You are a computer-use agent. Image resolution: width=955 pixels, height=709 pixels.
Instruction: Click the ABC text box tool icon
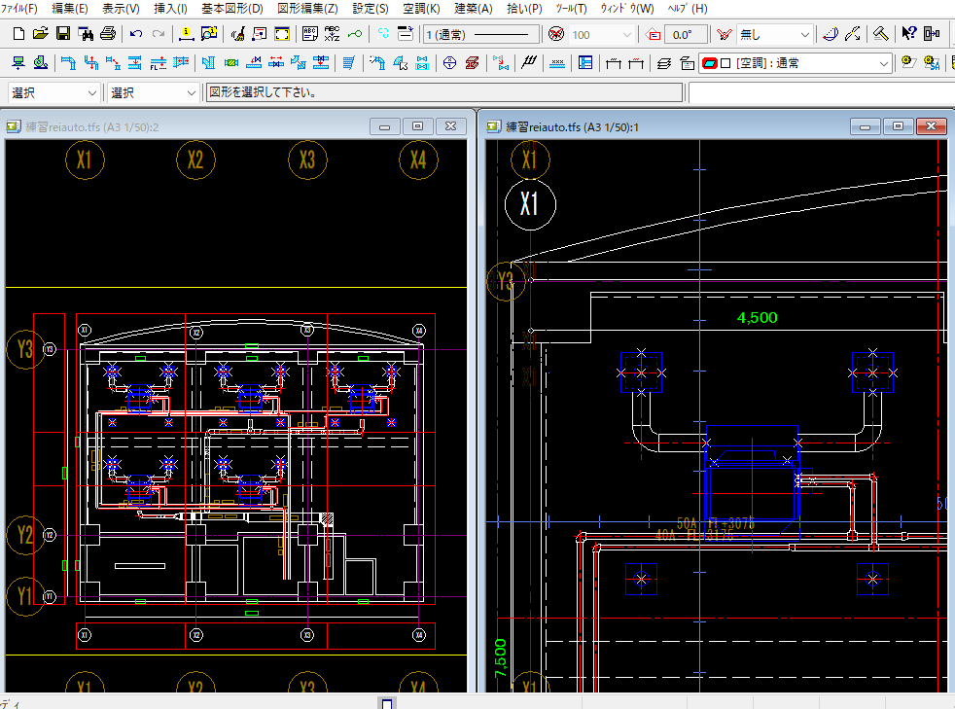click(310, 34)
